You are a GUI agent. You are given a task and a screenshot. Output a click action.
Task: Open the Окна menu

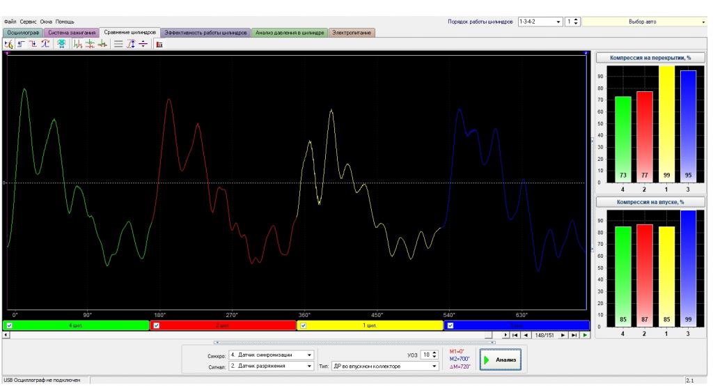point(46,22)
